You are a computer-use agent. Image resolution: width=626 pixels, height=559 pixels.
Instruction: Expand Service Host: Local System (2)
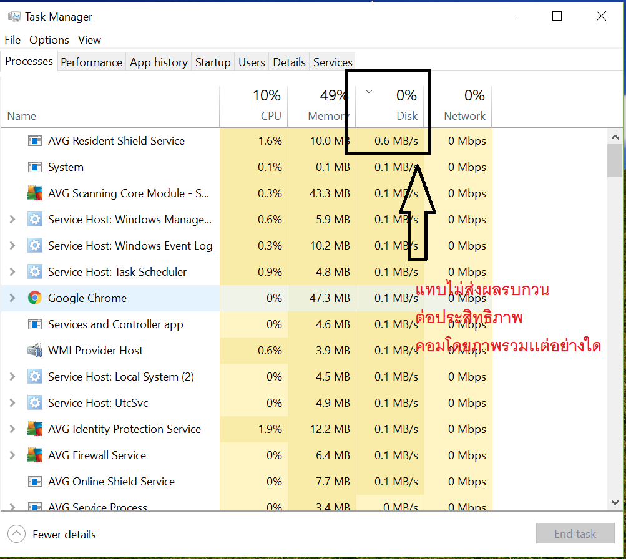(x=12, y=377)
